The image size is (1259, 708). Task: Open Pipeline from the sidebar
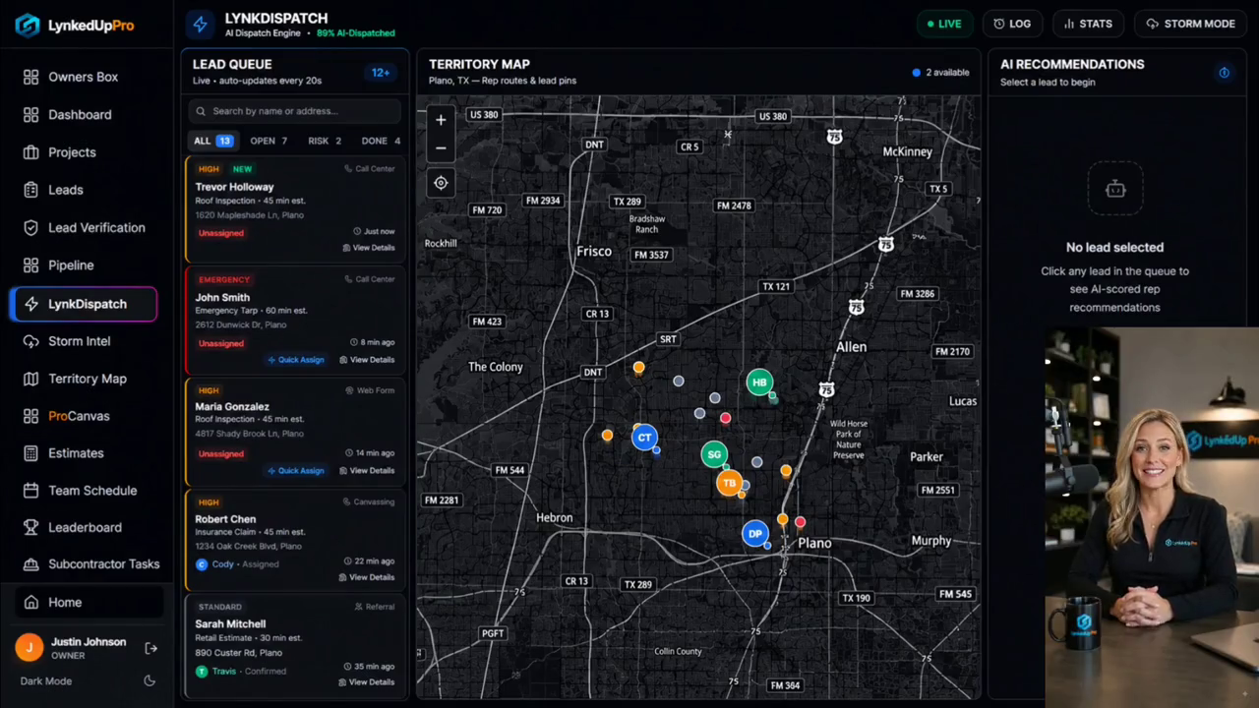(71, 265)
